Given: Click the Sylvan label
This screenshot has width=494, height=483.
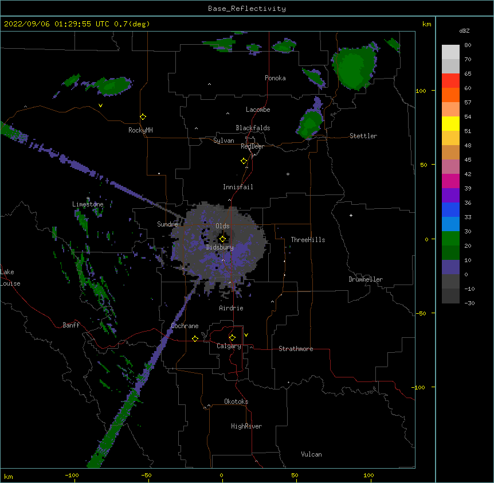Looking at the screenshot, I should (x=224, y=141).
